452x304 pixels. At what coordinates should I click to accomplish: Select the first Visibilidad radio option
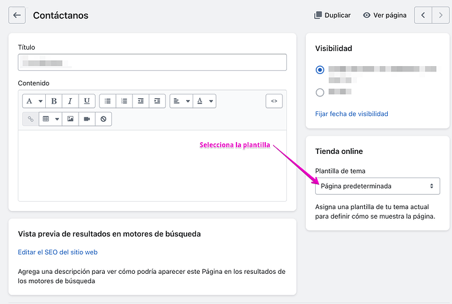click(x=320, y=70)
